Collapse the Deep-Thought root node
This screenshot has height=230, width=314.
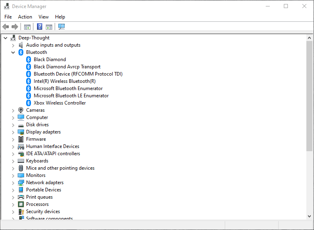click(x=6, y=38)
